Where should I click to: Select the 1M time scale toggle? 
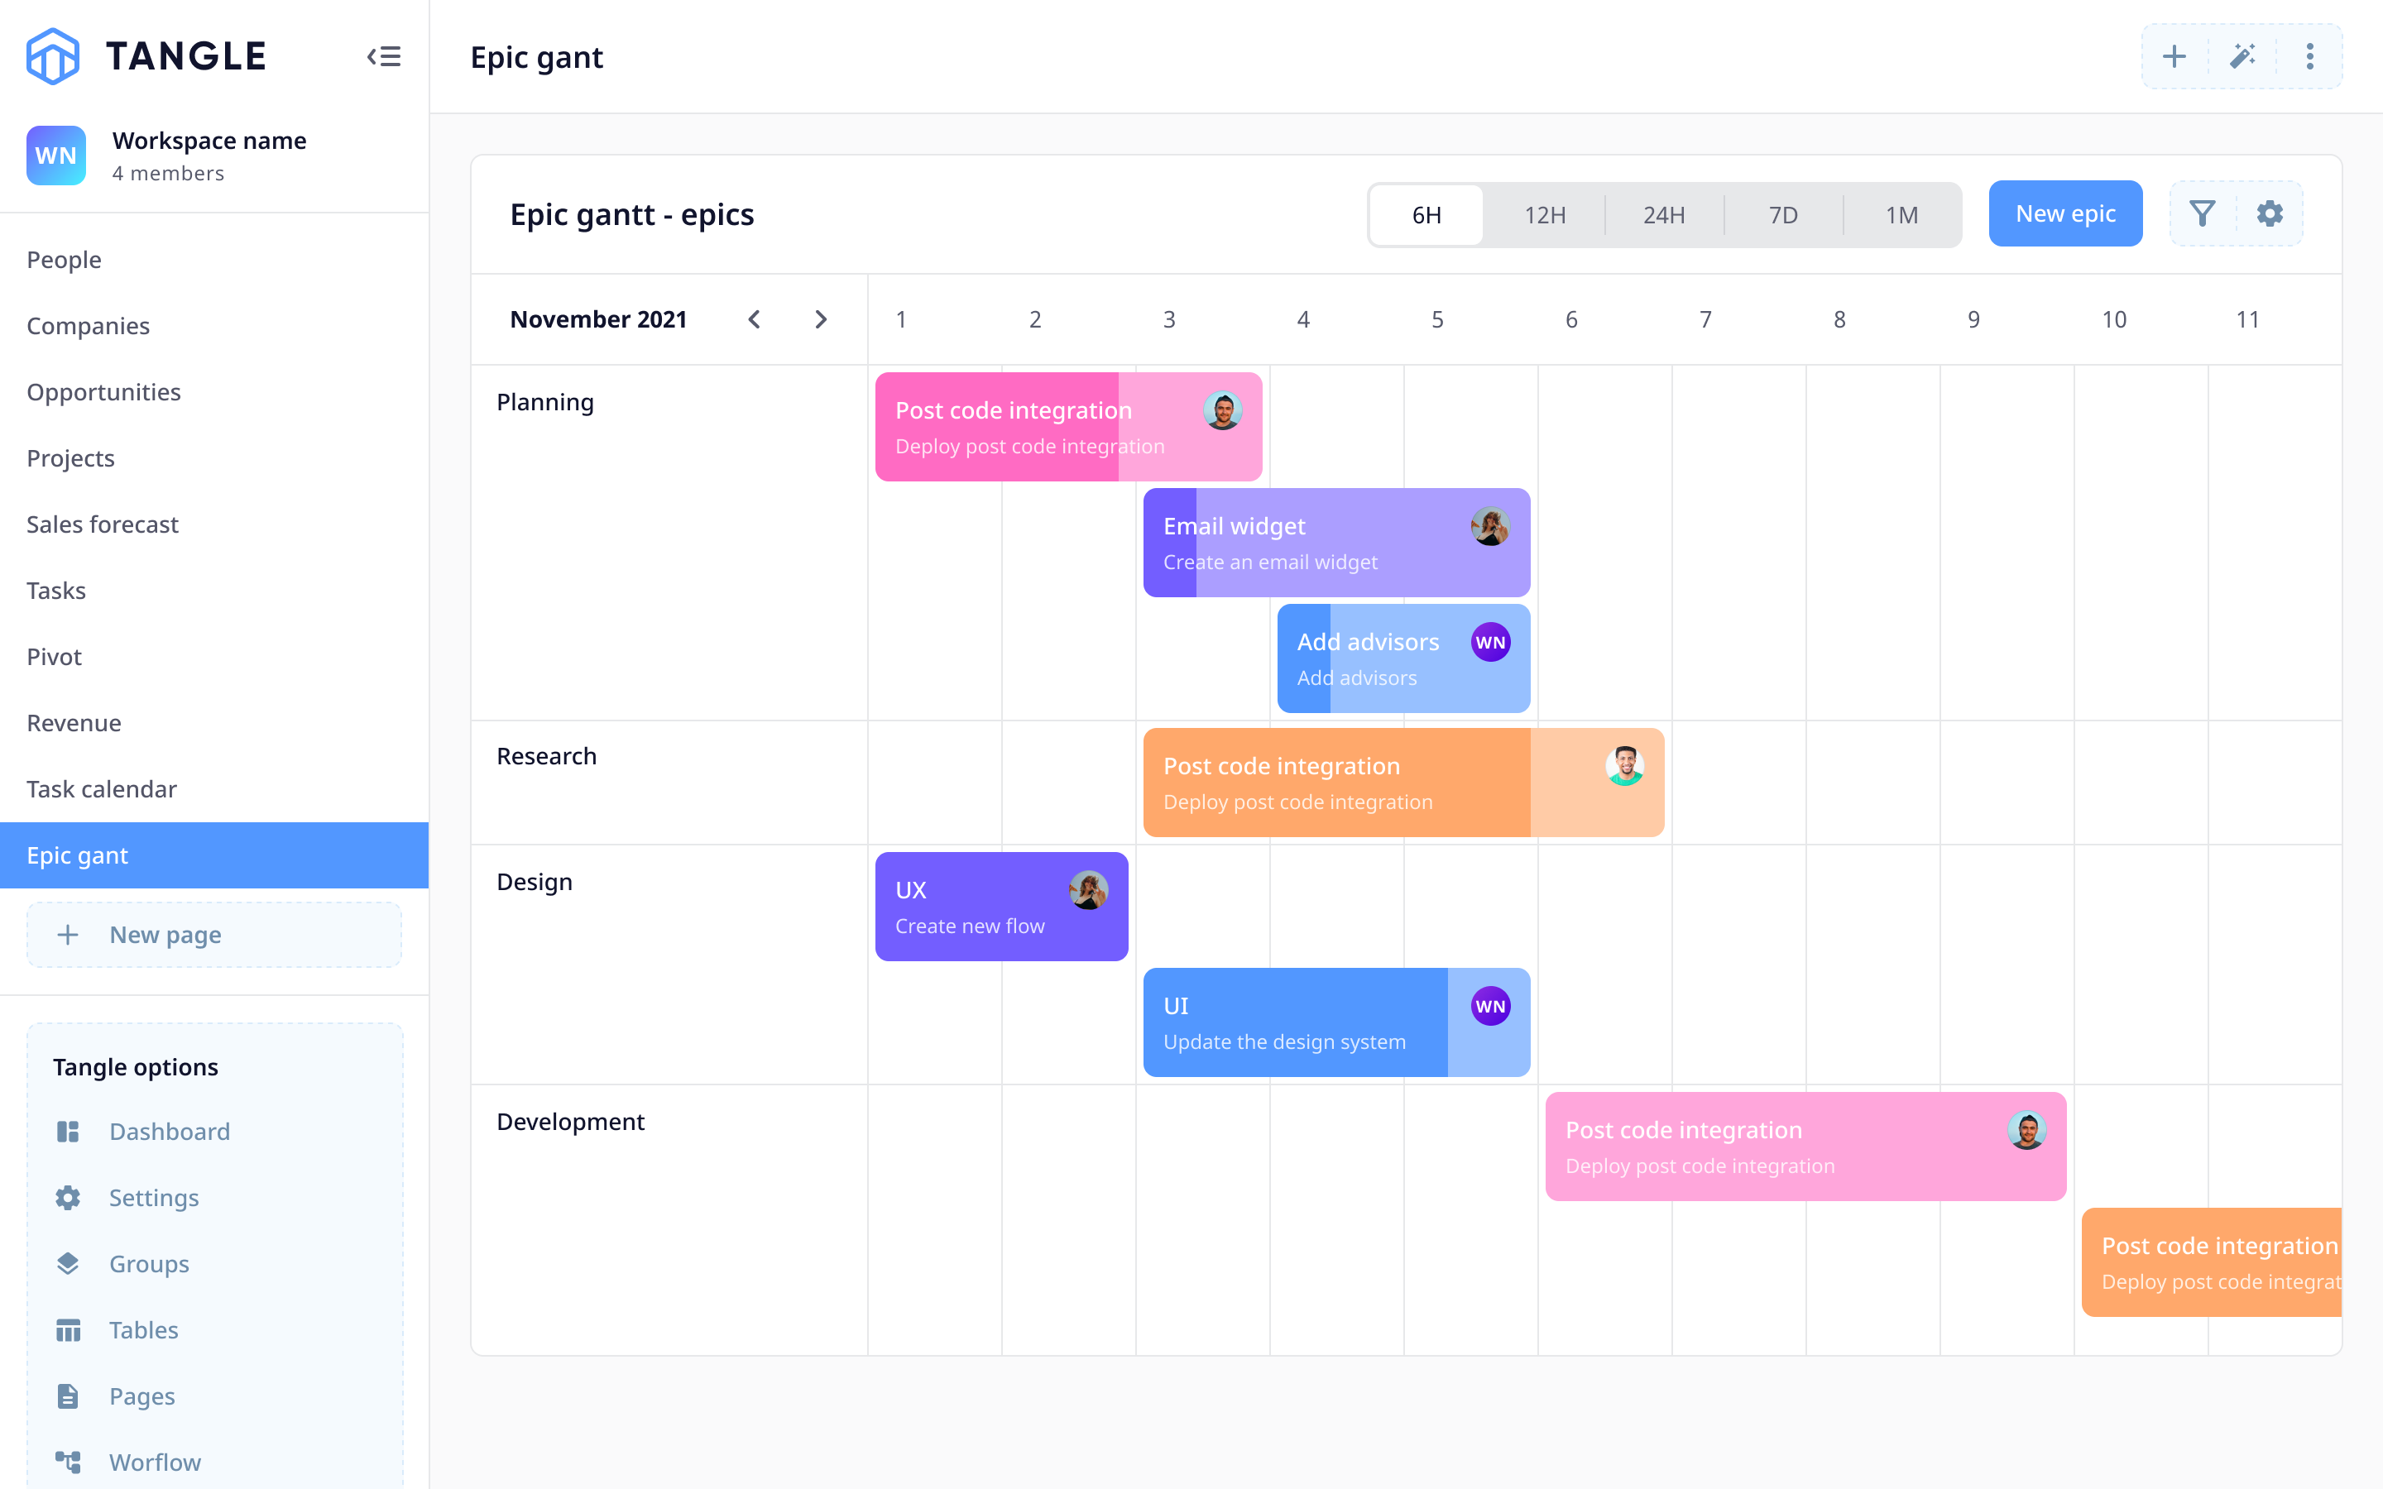point(1899,214)
